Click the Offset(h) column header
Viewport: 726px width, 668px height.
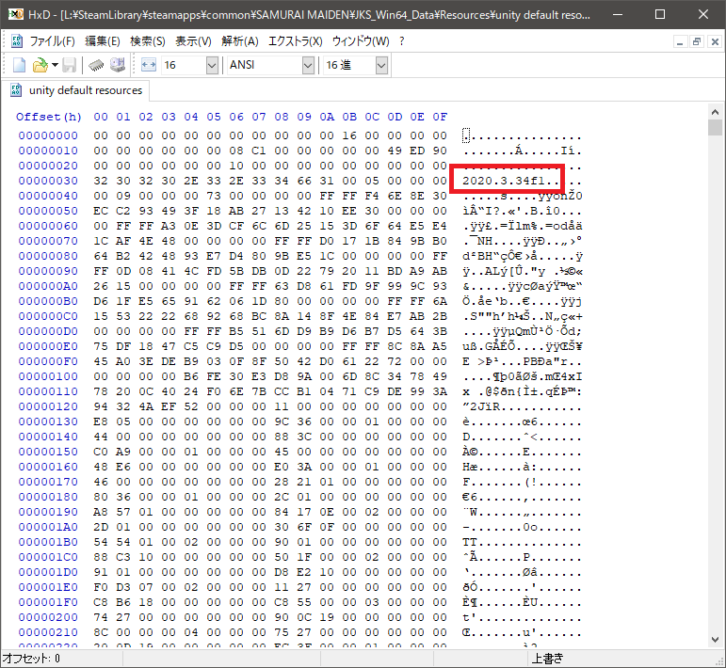(x=49, y=117)
